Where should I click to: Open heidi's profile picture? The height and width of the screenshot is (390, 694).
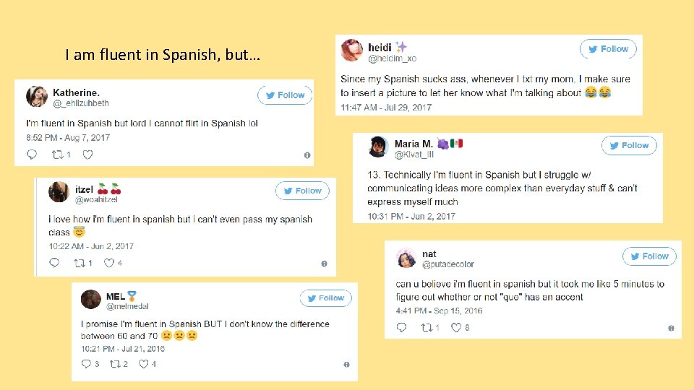coord(352,51)
